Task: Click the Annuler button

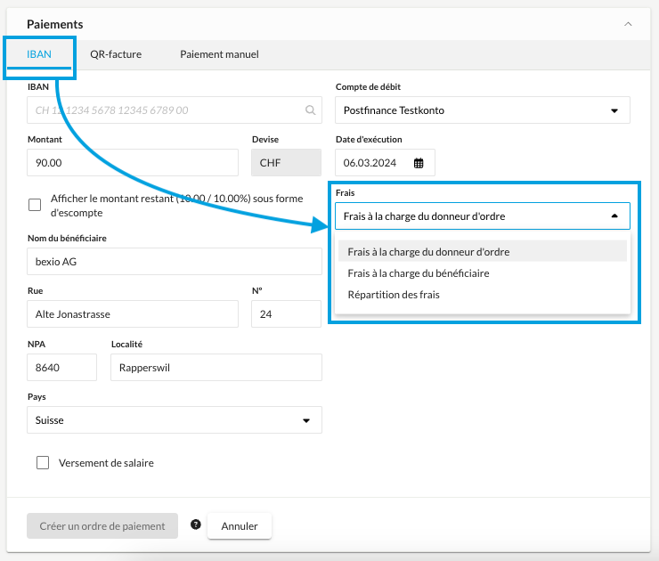Action: [x=240, y=525]
